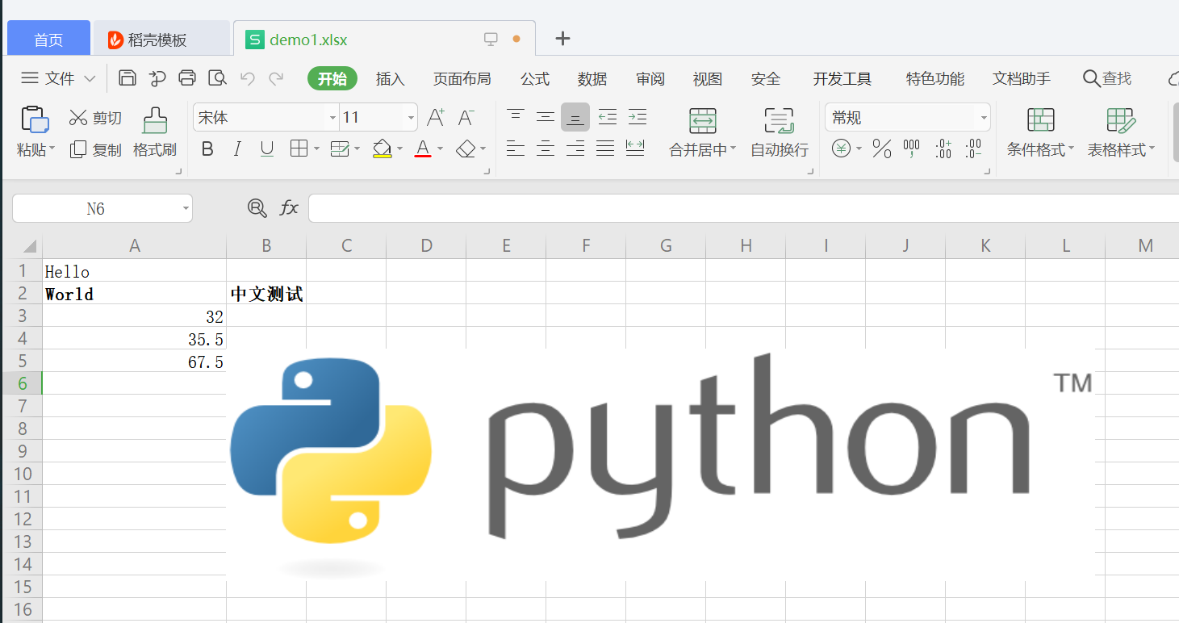Switch to 数据 ribbon tab
Image resolution: width=1179 pixels, height=623 pixels.
592,78
